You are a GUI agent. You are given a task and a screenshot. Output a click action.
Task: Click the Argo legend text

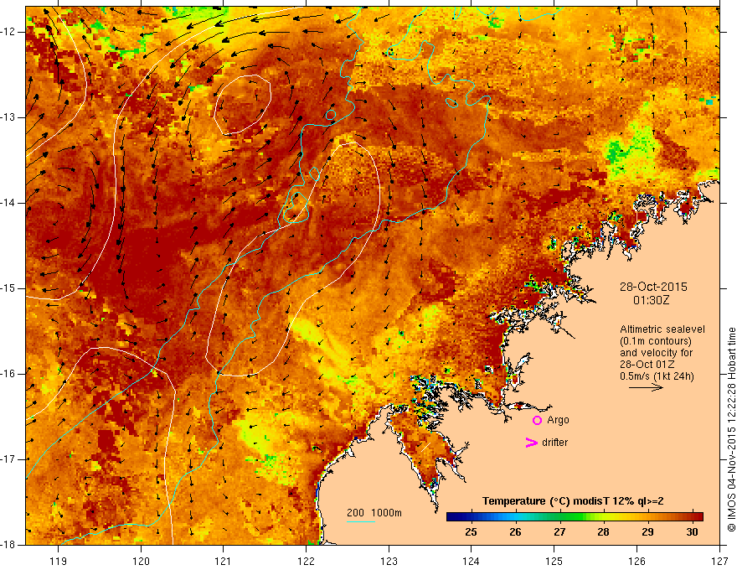(x=558, y=420)
